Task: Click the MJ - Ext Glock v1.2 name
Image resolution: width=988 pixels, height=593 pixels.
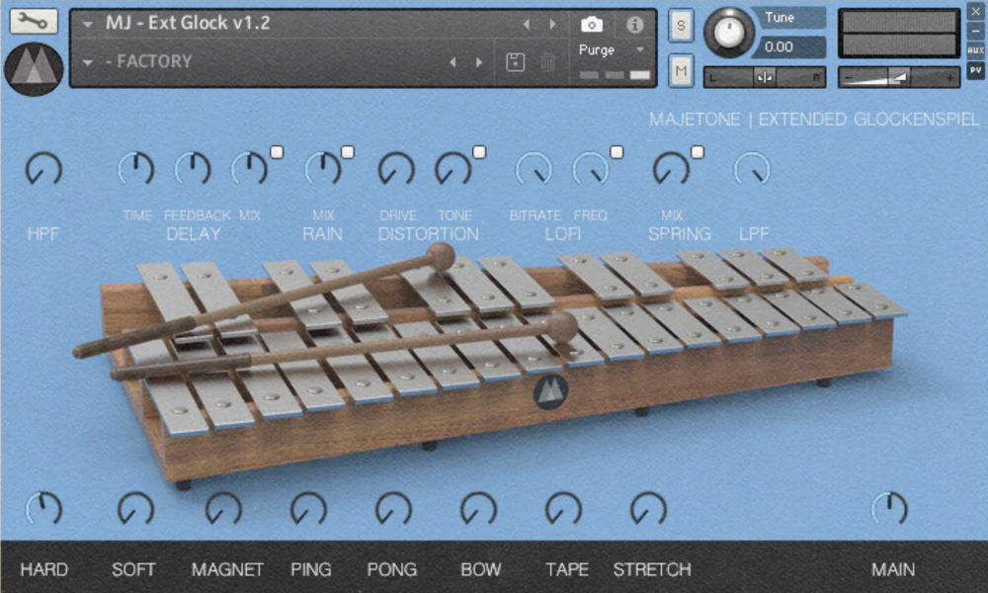Action: tap(188, 24)
